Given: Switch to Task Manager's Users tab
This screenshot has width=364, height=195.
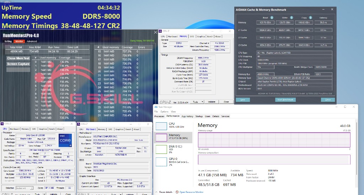Looking at the screenshot, I should tap(208, 116).
